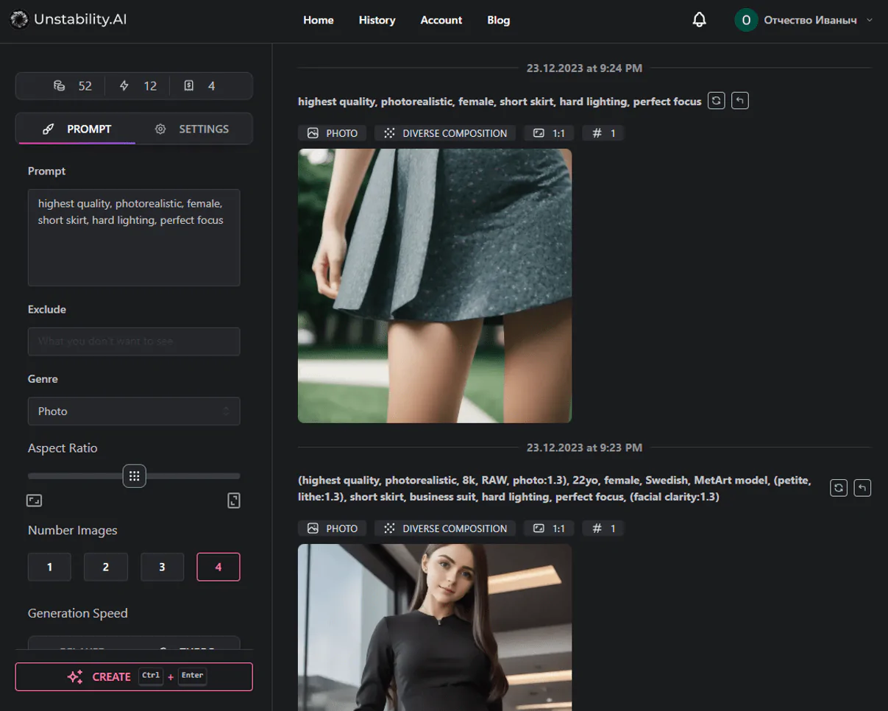Expand the account menu chevron
The width and height of the screenshot is (888, 711).
click(870, 20)
